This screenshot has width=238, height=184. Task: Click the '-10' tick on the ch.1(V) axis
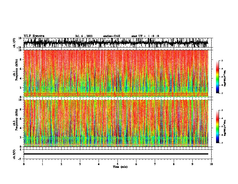tap(20, 48)
